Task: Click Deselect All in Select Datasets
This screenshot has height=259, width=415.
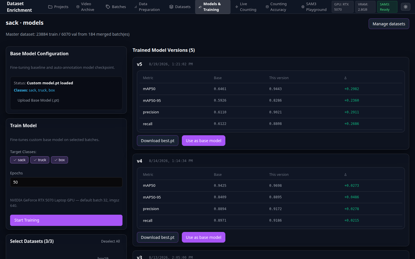Action: point(110,241)
